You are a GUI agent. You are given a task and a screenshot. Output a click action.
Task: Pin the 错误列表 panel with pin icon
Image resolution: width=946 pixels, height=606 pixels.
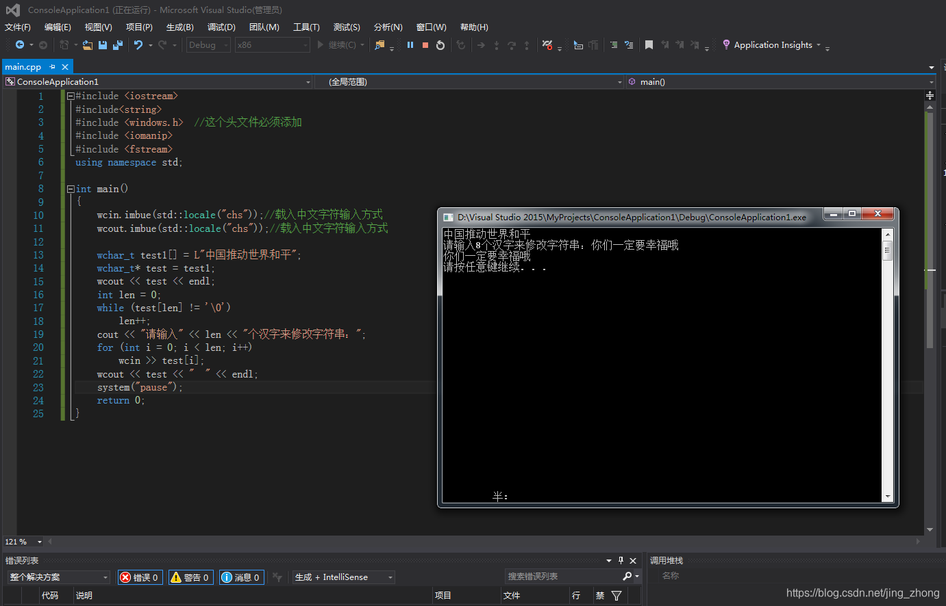point(621,560)
